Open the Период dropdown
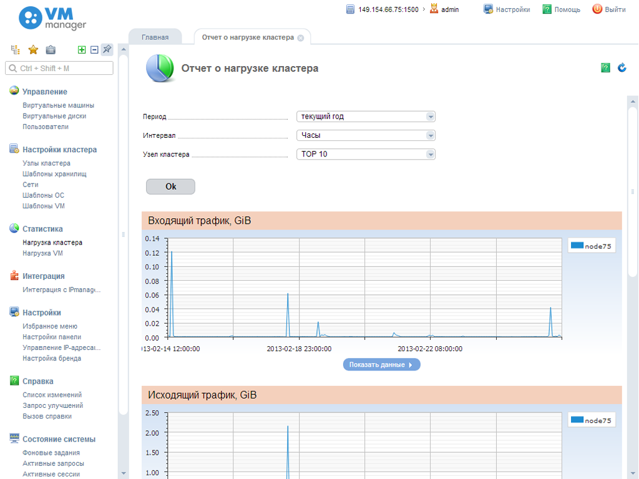This screenshot has height=479, width=639. pyautogui.click(x=366, y=117)
